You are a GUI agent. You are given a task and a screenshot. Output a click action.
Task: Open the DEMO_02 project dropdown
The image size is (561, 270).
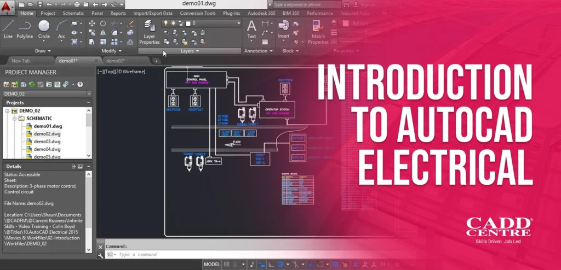88,93
